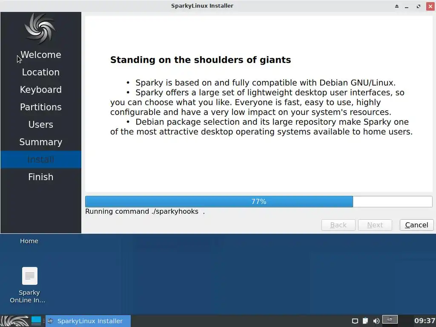Click the display monitor tray icon
This screenshot has width=436, height=327.
pyautogui.click(x=355, y=321)
